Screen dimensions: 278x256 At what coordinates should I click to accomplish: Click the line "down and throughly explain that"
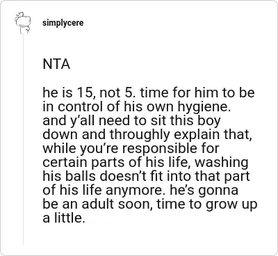(x=147, y=135)
